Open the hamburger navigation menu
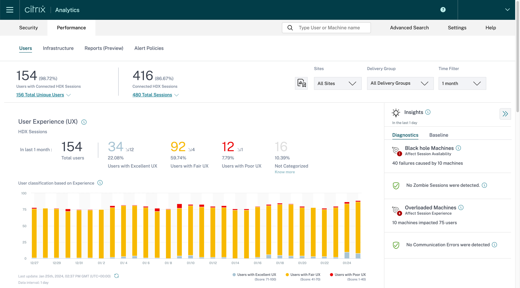The height and width of the screenshot is (288, 520). (x=10, y=10)
